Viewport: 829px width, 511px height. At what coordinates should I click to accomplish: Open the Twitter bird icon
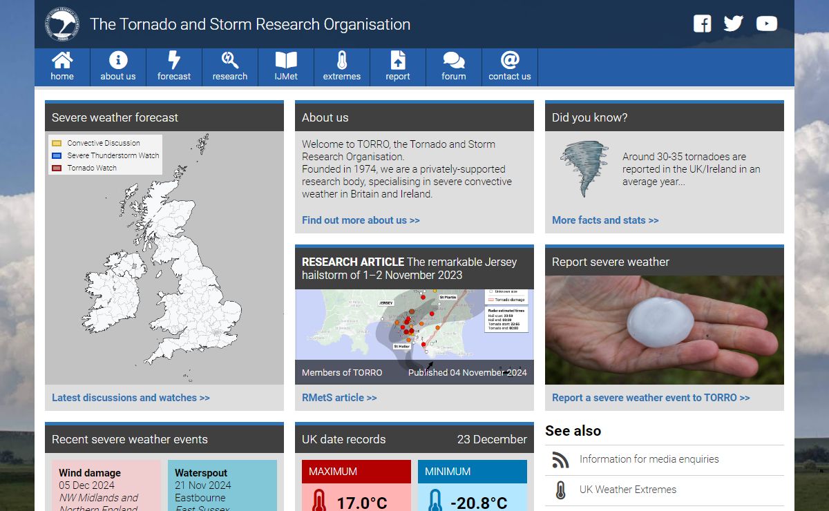point(734,23)
